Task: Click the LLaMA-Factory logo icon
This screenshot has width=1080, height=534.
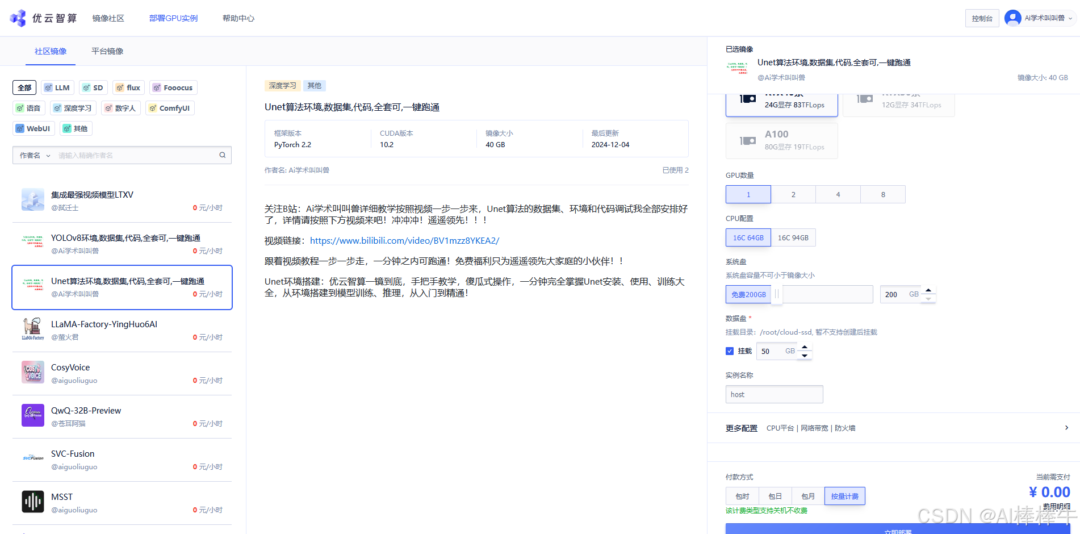Action: tap(33, 329)
